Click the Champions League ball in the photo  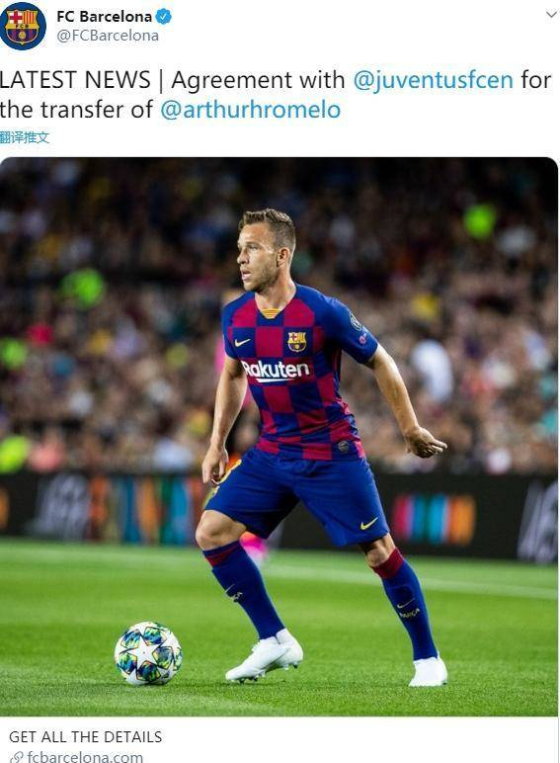click(148, 653)
